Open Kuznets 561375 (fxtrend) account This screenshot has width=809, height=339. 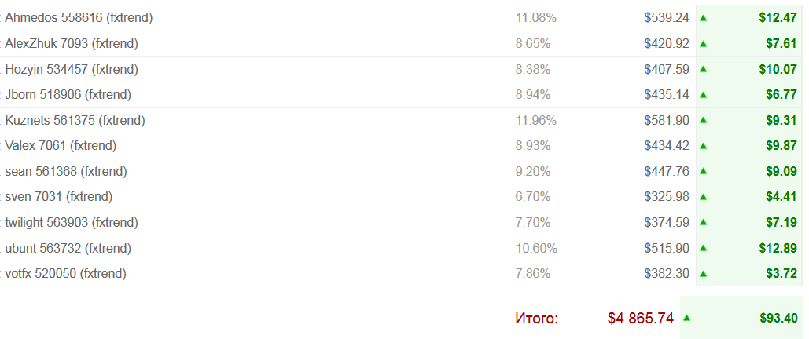(75, 120)
